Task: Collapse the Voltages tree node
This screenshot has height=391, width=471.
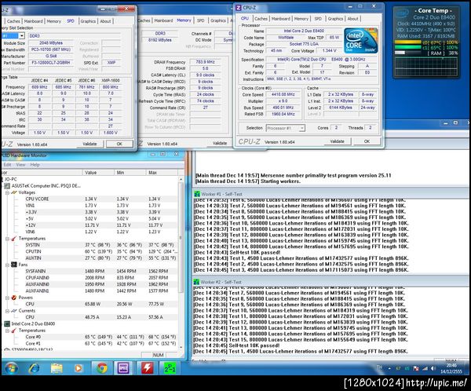Action: pyautogui.click(x=7, y=192)
